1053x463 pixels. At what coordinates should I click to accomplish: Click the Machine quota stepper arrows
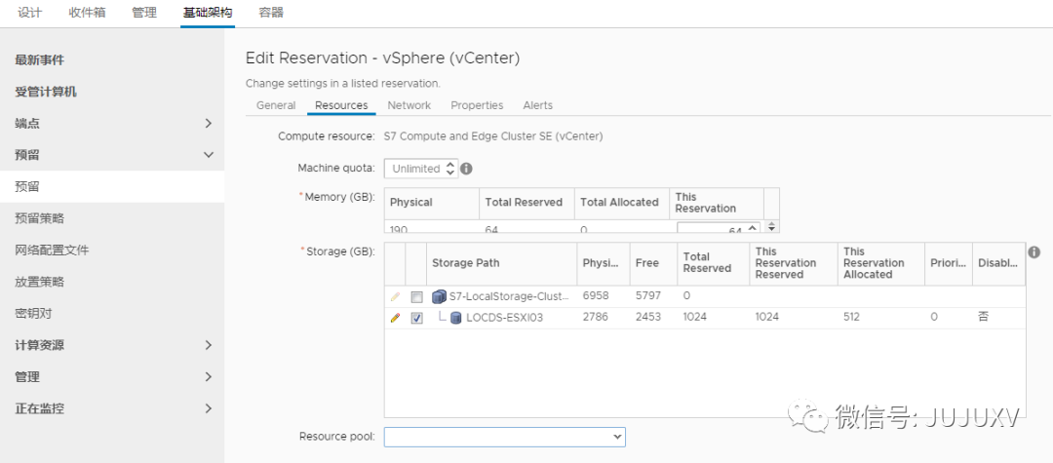449,169
